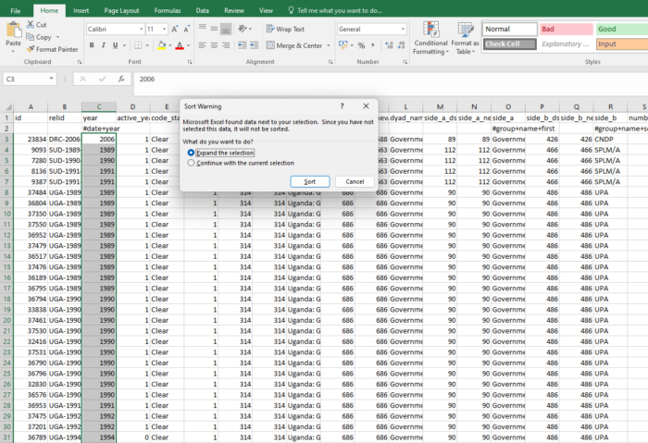Click the Borders icon
This screenshot has width=648, height=443.
138,45
